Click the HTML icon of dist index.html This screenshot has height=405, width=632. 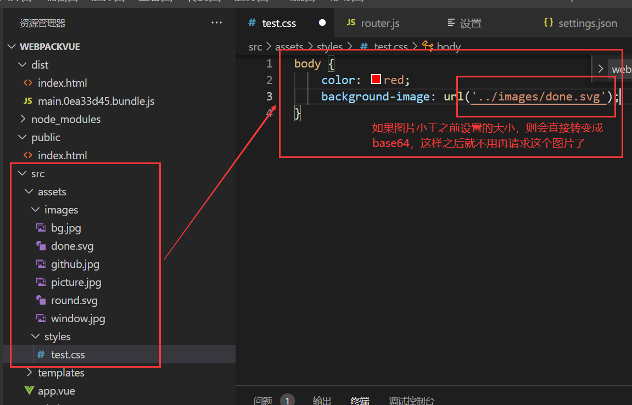pos(28,83)
